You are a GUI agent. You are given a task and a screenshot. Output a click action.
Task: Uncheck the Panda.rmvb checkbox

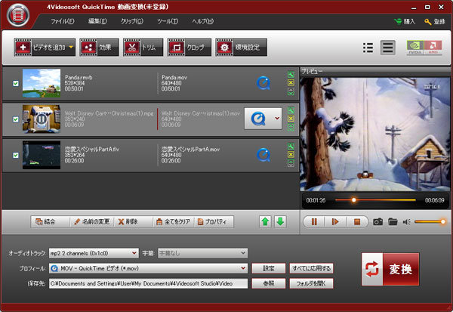[x=16, y=83]
